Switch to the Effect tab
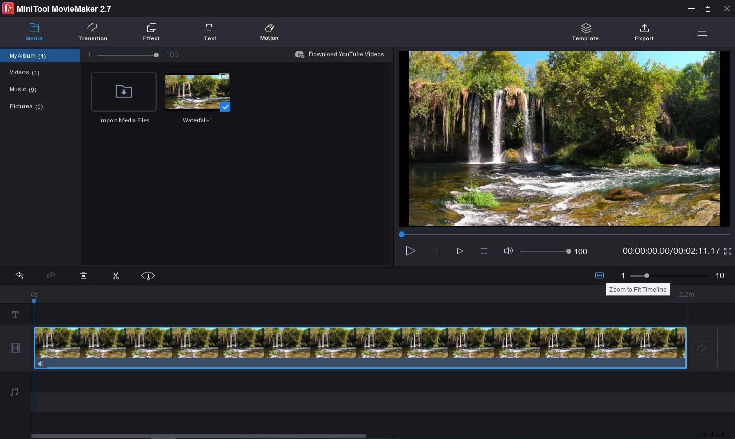The image size is (735, 439). pyautogui.click(x=151, y=32)
